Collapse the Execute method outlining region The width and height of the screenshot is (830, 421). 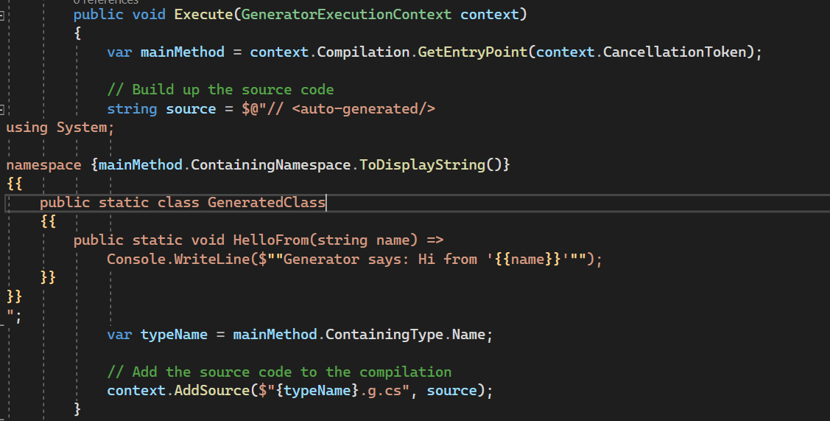tap(3, 15)
